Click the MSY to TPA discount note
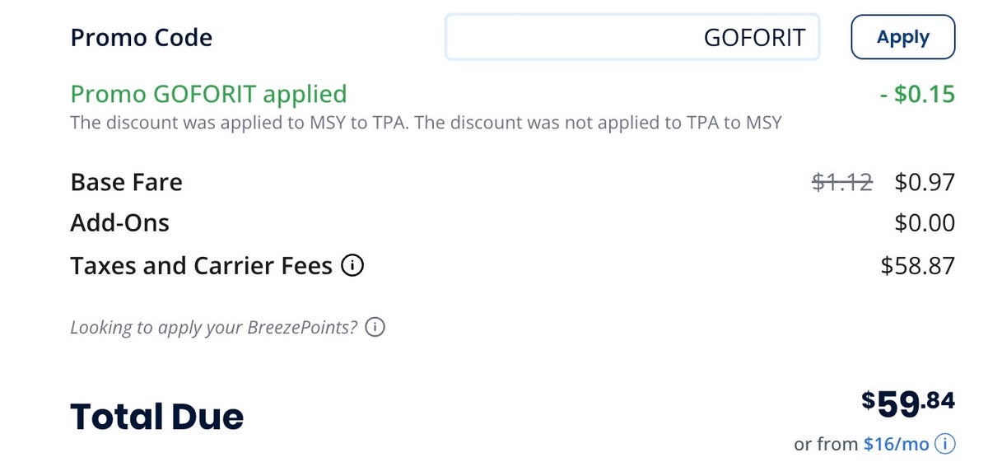The width and height of the screenshot is (988, 476). [x=425, y=124]
